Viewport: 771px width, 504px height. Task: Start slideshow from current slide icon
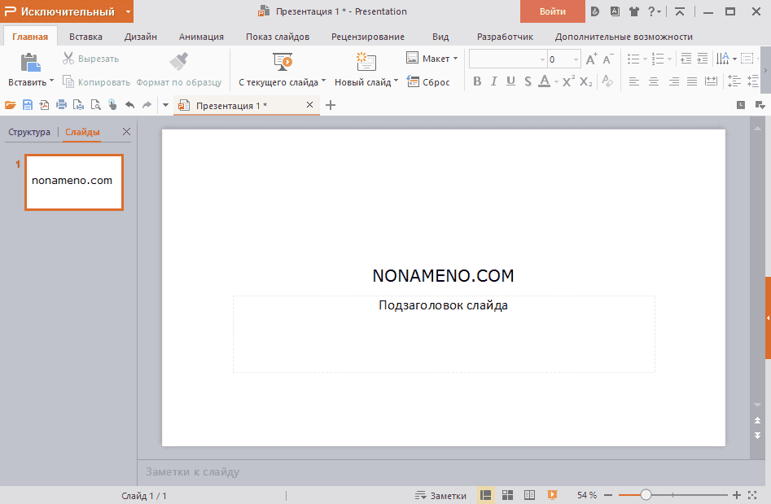pos(282,62)
